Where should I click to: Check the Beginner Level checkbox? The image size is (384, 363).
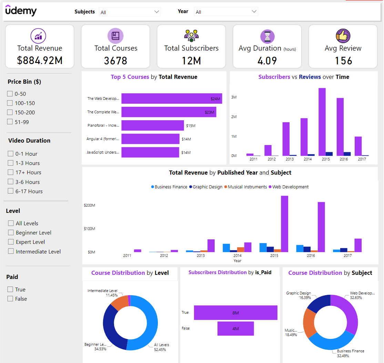[10, 232]
